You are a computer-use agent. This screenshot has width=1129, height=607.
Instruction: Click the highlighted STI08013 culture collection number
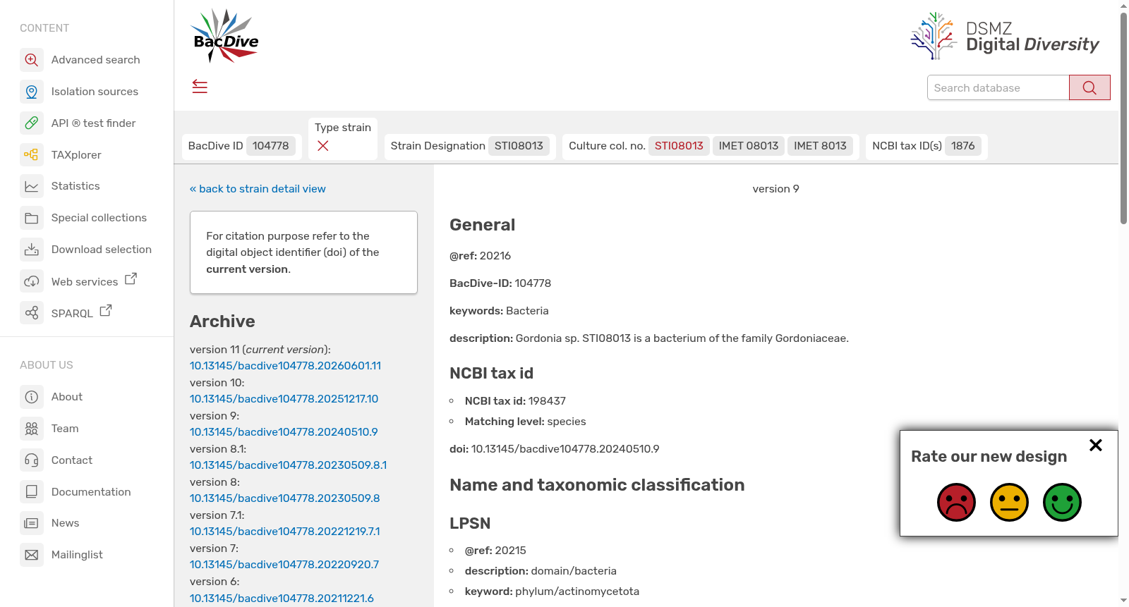[x=679, y=146]
